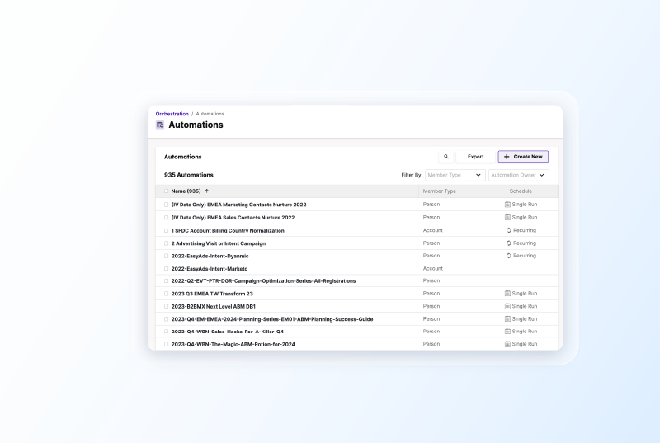Select checkbox for 2 Advertising Visit or Intent Campaign
This screenshot has height=443, width=660.
point(167,243)
